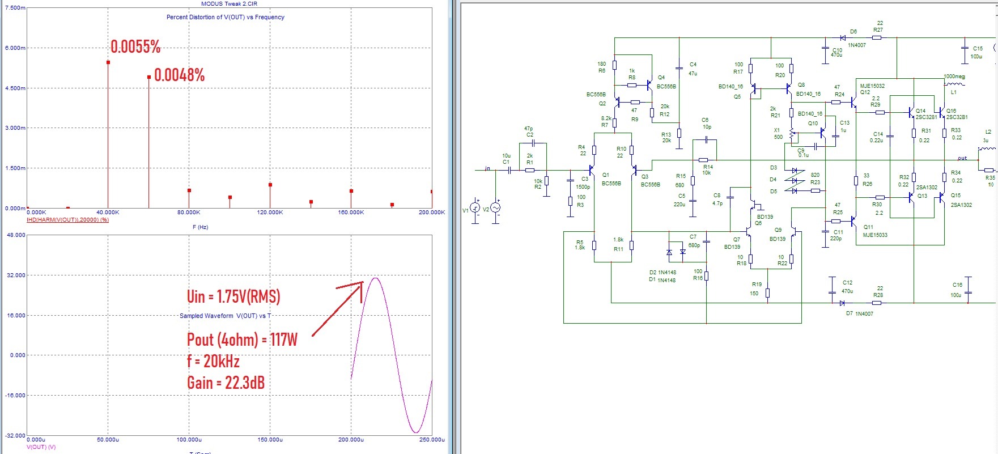Select capacitor C12 470u symbol

click(x=832, y=292)
